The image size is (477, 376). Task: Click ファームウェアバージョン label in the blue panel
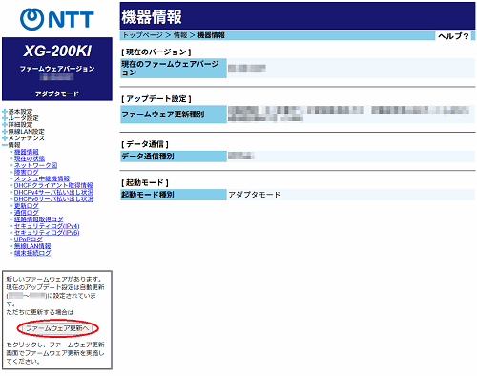point(57,69)
